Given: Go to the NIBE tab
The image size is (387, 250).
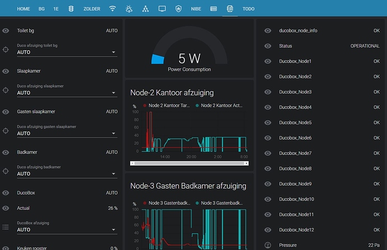Looking at the screenshot, I should pyautogui.click(x=196, y=10).
